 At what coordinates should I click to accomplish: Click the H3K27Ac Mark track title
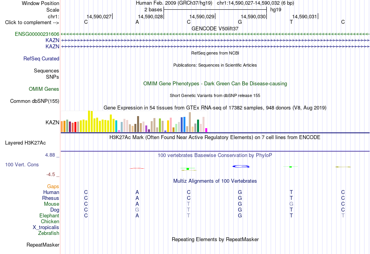click(x=215, y=138)
